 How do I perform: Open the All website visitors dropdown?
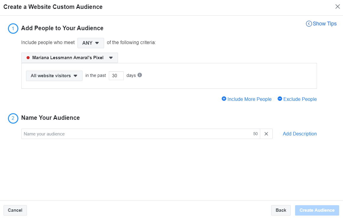(x=54, y=76)
